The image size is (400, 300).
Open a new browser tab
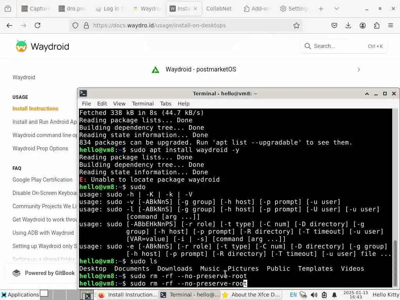coord(321,9)
